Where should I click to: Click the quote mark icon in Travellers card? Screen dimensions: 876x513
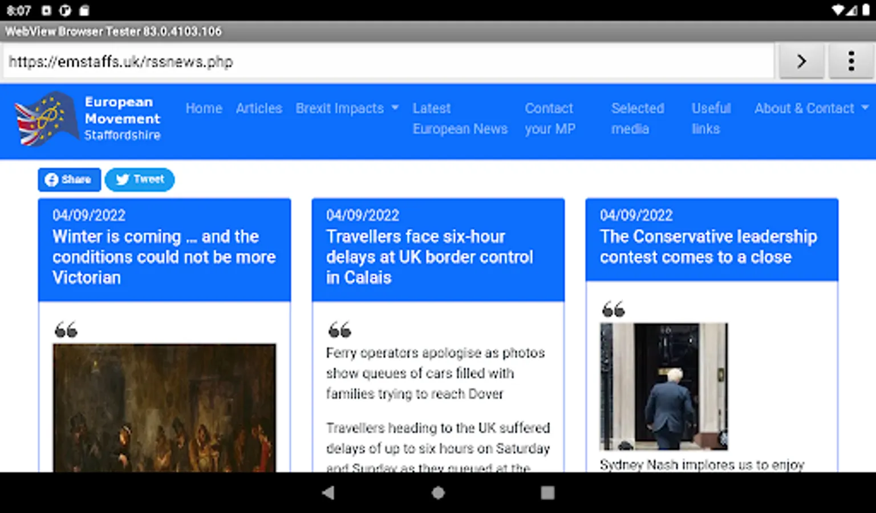339,329
